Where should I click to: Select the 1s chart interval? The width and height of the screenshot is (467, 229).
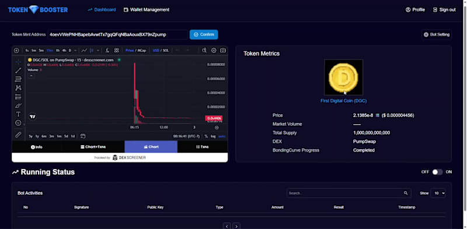pos(27,51)
